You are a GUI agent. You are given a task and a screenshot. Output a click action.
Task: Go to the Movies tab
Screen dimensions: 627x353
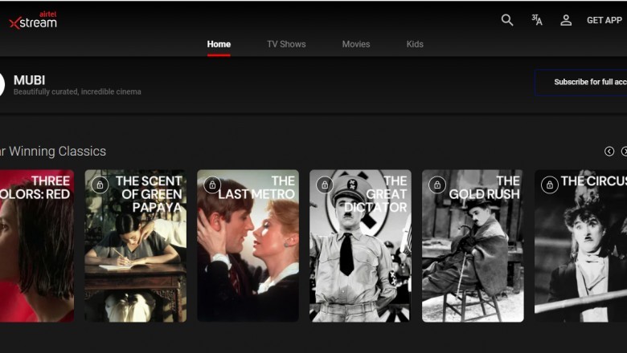[x=356, y=44]
